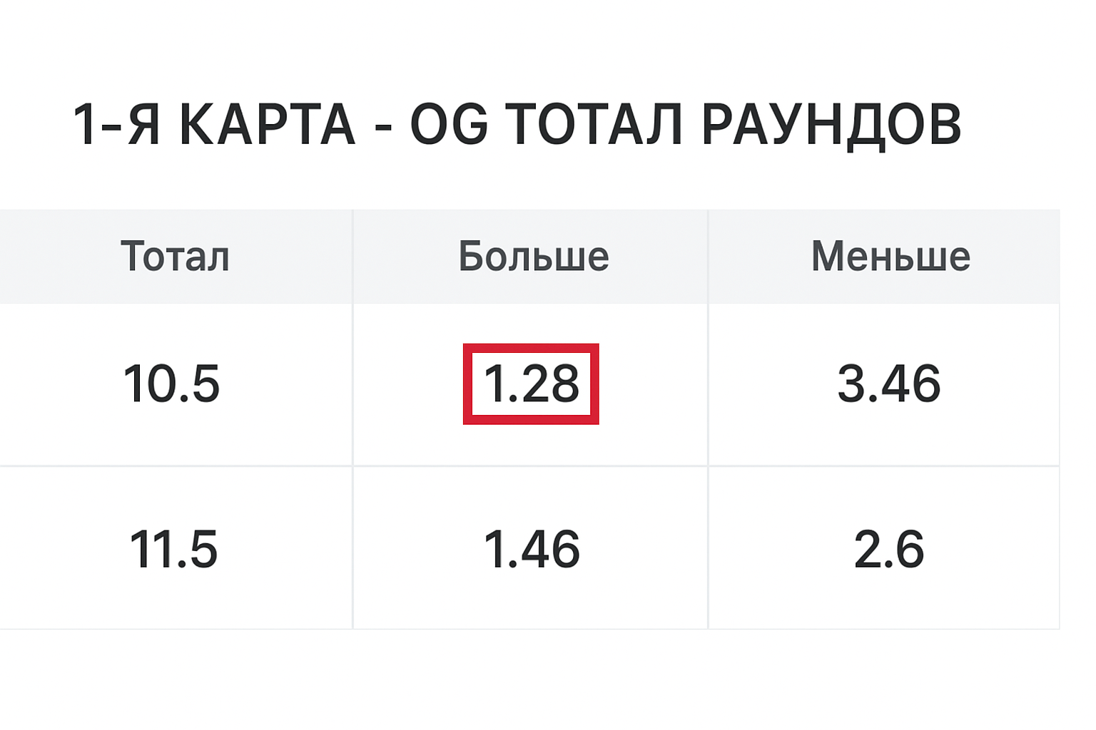Click the word РАУНДОВ in the heading
The image size is (1096, 730).
(x=831, y=125)
